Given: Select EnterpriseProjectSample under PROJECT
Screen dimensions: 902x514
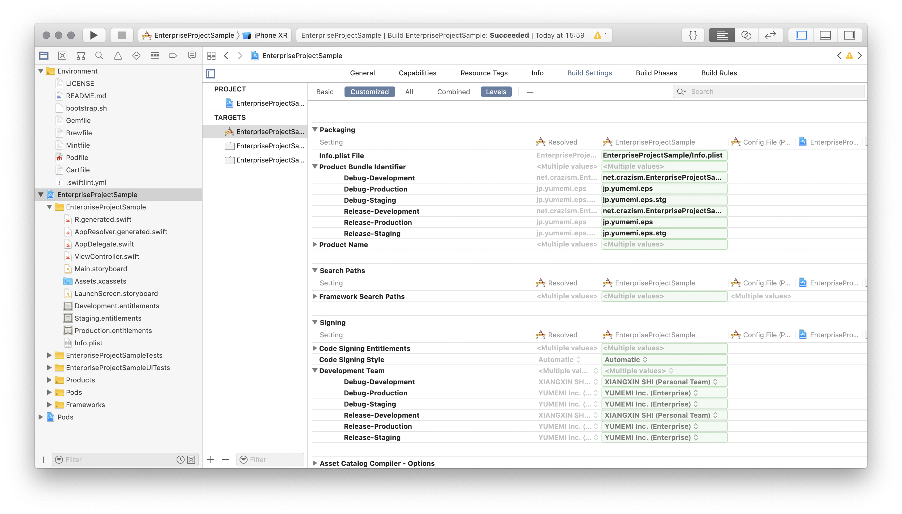Looking at the screenshot, I should [x=264, y=103].
